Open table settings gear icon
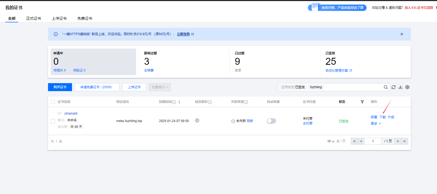The height and width of the screenshot is (194, 437). tap(407, 87)
